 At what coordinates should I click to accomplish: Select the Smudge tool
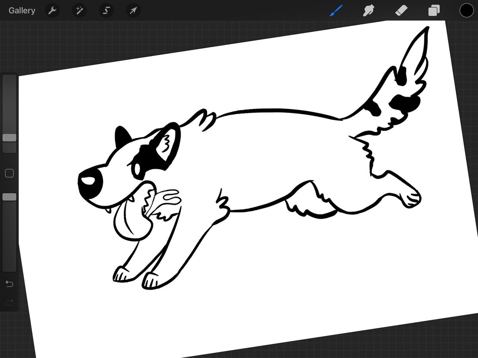[368, 10]
